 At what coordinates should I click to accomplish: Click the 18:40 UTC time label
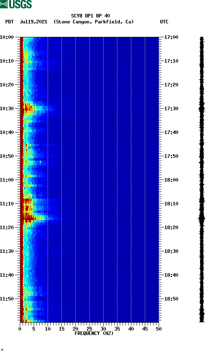click(171, 275)
